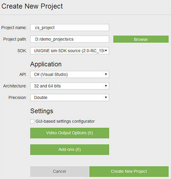Click the arrow icon on the Architecture dropdown
This screenshot has height=179, width=171.
(x=106, y=86)
